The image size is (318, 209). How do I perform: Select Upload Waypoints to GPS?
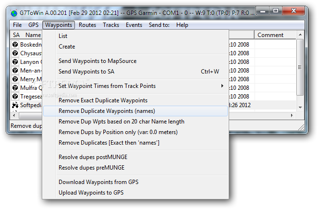[x=135, y=193]
